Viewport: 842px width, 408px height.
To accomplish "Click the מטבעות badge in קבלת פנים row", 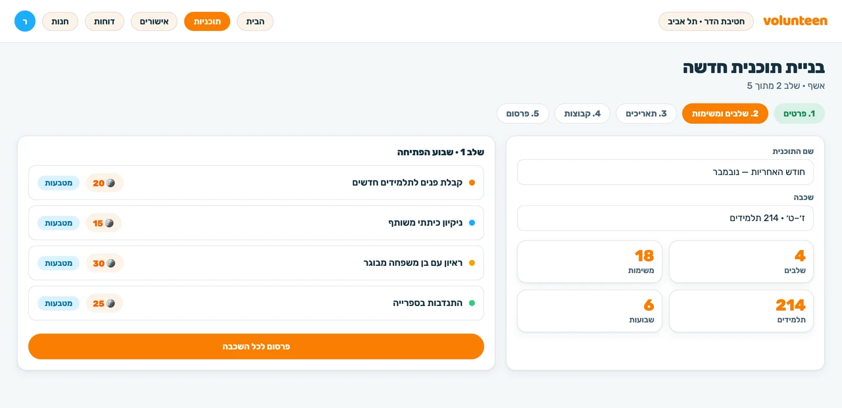I will pyautogui.click(x=59, y=183).
